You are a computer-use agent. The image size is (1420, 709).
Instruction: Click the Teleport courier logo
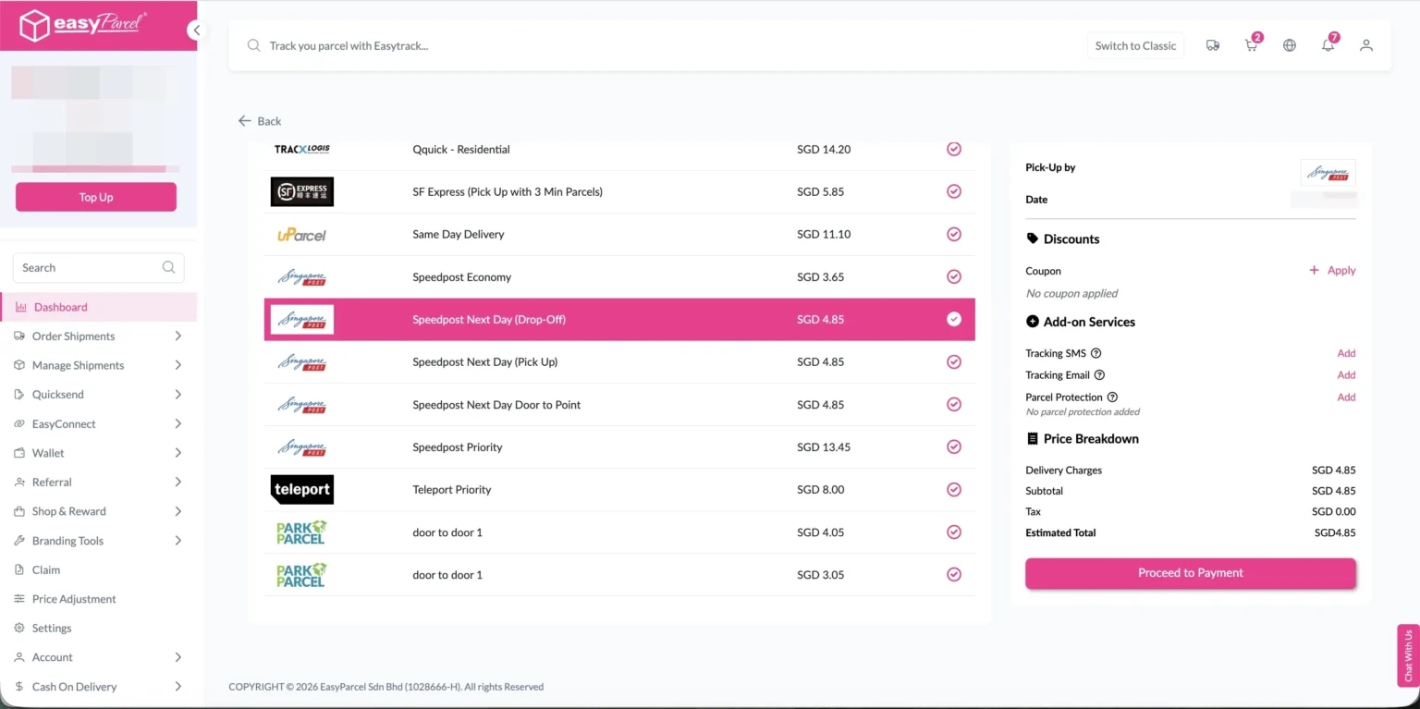(x=302, y=490)
